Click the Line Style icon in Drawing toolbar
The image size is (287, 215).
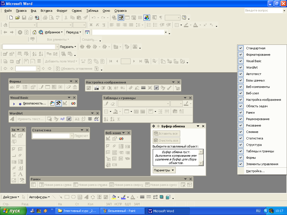click(142, 197)
